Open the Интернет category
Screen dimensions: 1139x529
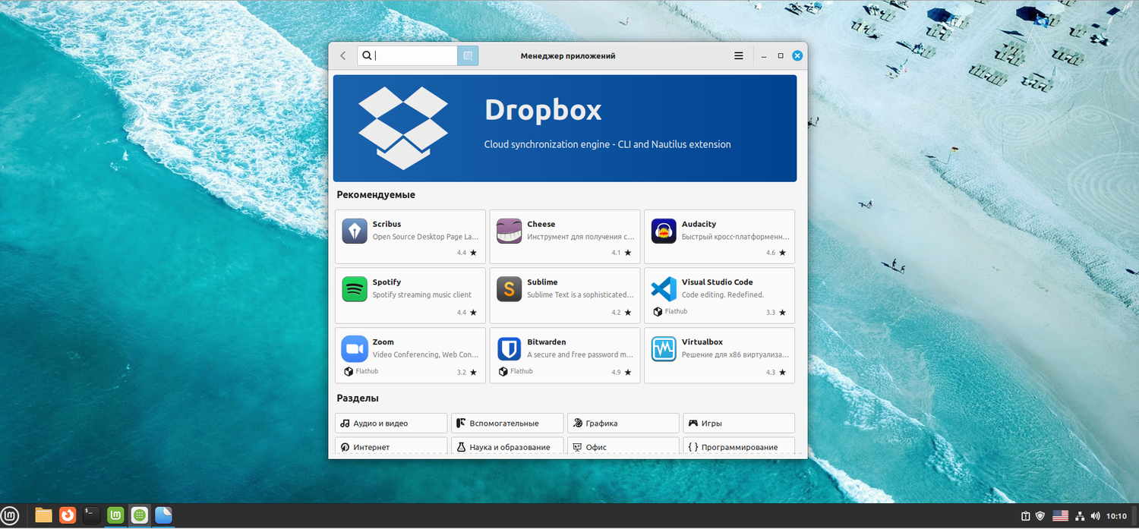391,446
